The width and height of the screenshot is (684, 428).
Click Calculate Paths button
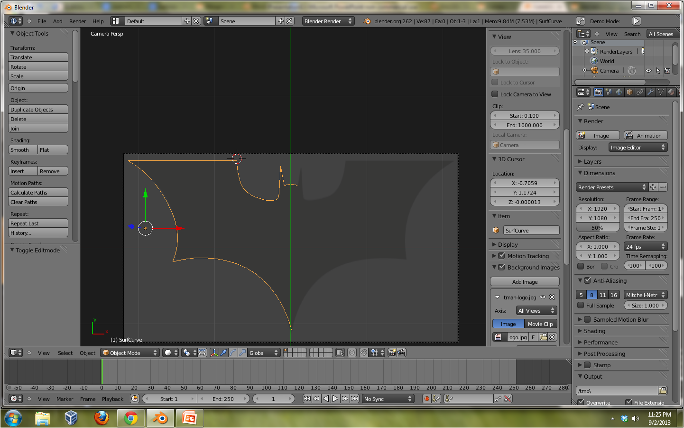click(38, 192)
